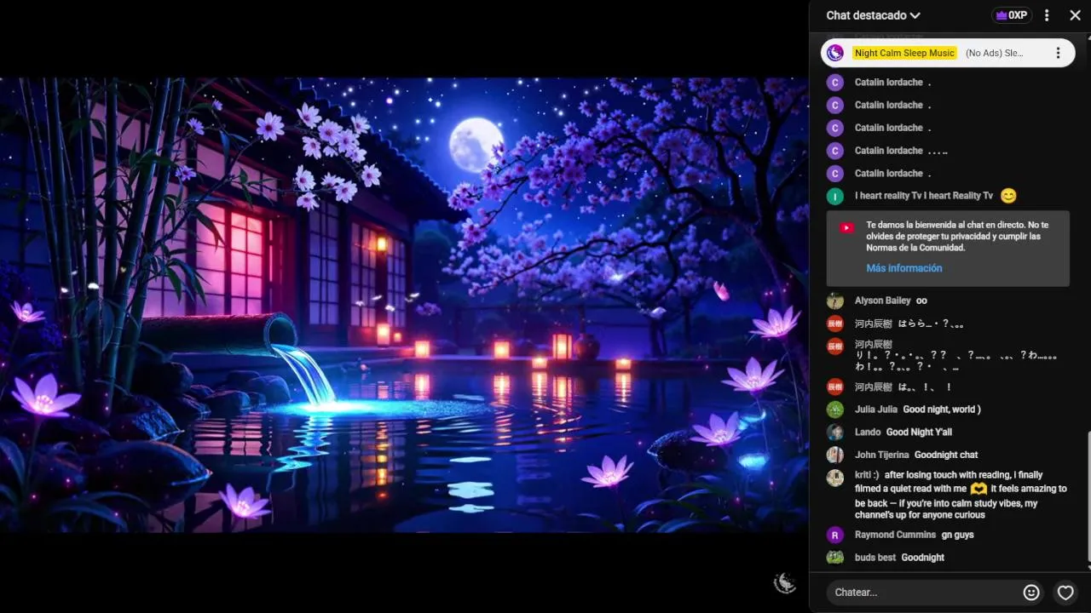Viewport: 1091px width, 613px height.
Task: Click Raymond Cummins' avatar
Action: 835,536
